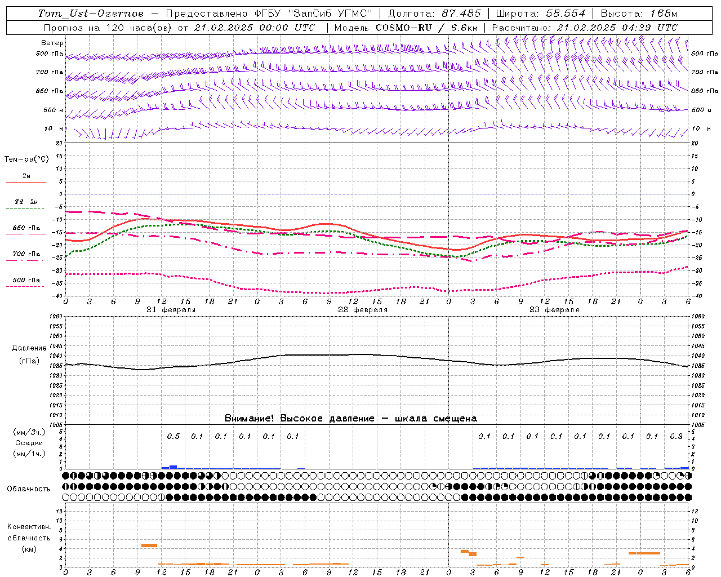Click the elevation text Высота: 168м
The width and height of the screenshot is (721, 577).
click(639, 14)
